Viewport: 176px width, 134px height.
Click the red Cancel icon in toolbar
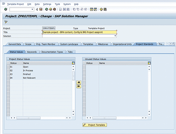coord(54,9)
